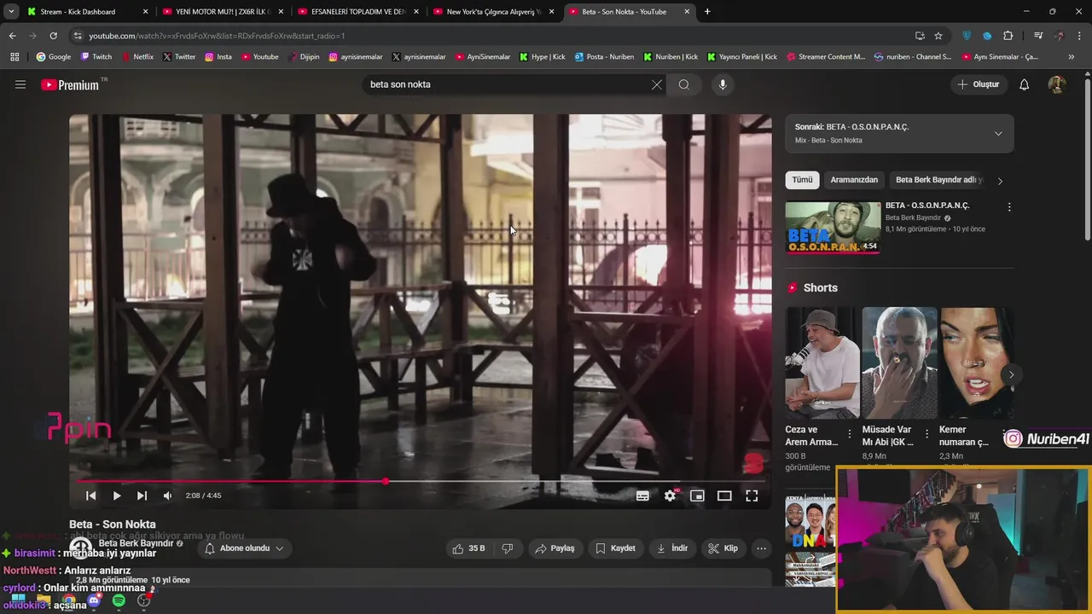Click the Oluştur create button
1092x614 pixels.
click(x=979, y=84)
